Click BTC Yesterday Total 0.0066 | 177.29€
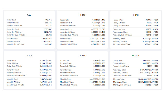 coord(98,29)
